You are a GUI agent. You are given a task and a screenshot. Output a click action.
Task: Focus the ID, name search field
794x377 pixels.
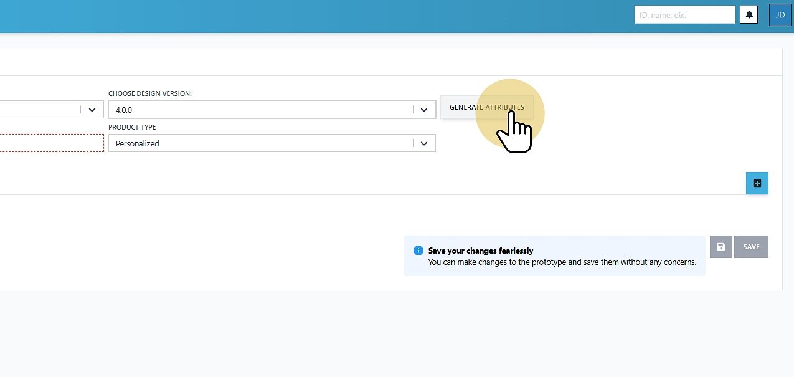[x=685, y=15]
